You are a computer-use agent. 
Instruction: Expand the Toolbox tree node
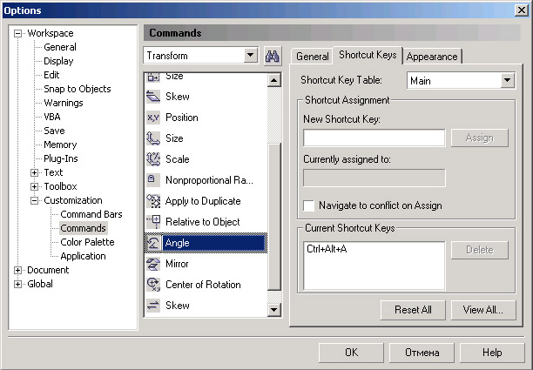tap(34, 186)
